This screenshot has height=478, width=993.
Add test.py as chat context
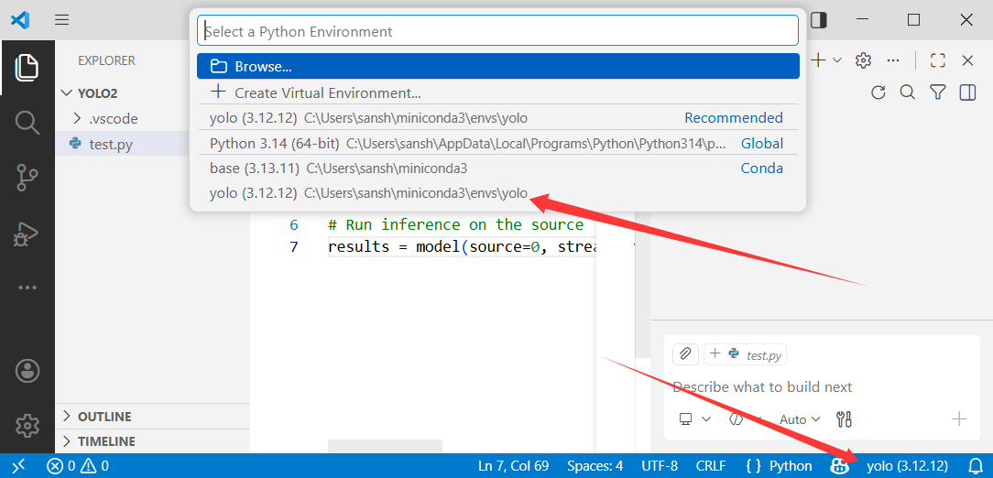point(746,354)
